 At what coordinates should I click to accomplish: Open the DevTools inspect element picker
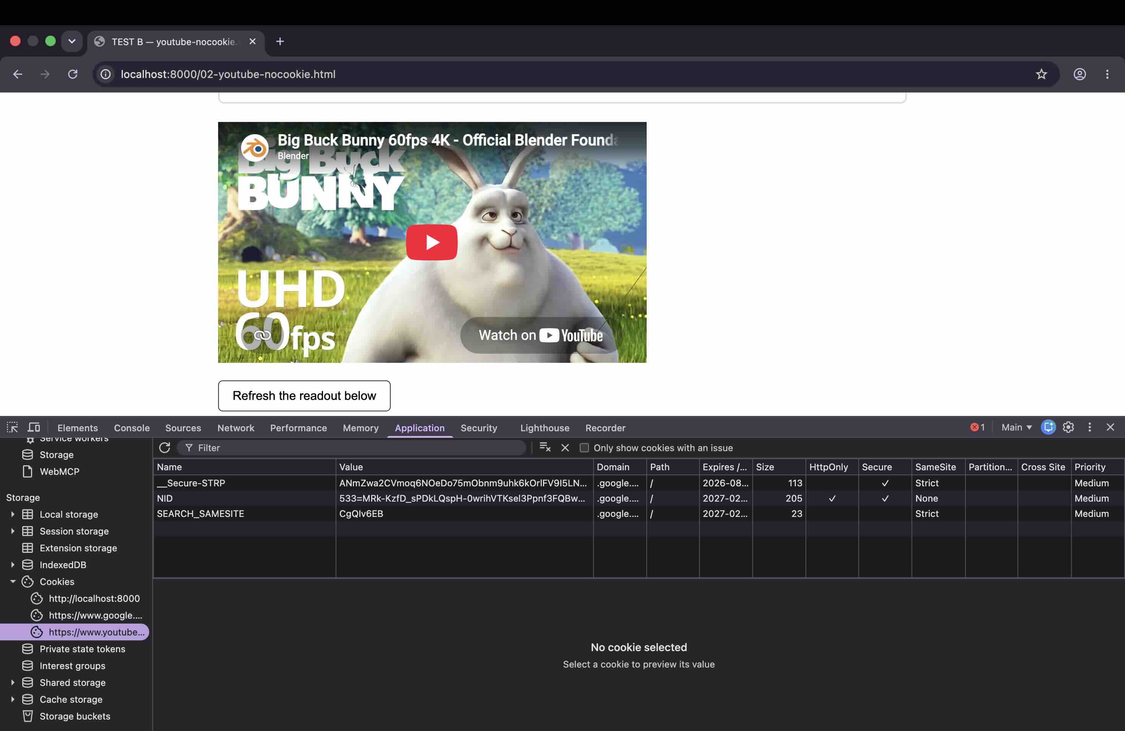pos(12,427)
